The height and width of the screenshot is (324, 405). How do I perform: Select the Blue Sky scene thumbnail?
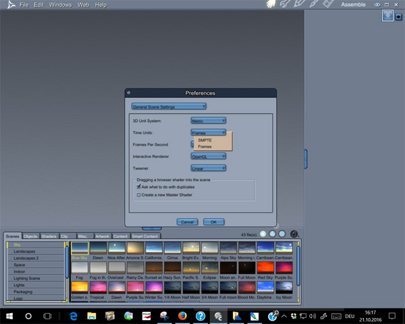tap(80, 248)
